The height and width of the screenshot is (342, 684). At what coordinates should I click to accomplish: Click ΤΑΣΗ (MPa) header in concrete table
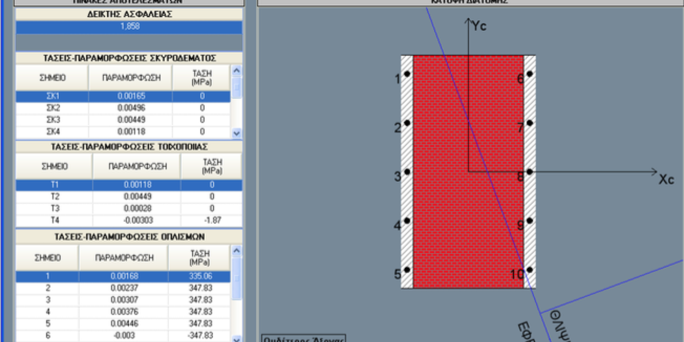pos(201,78)
